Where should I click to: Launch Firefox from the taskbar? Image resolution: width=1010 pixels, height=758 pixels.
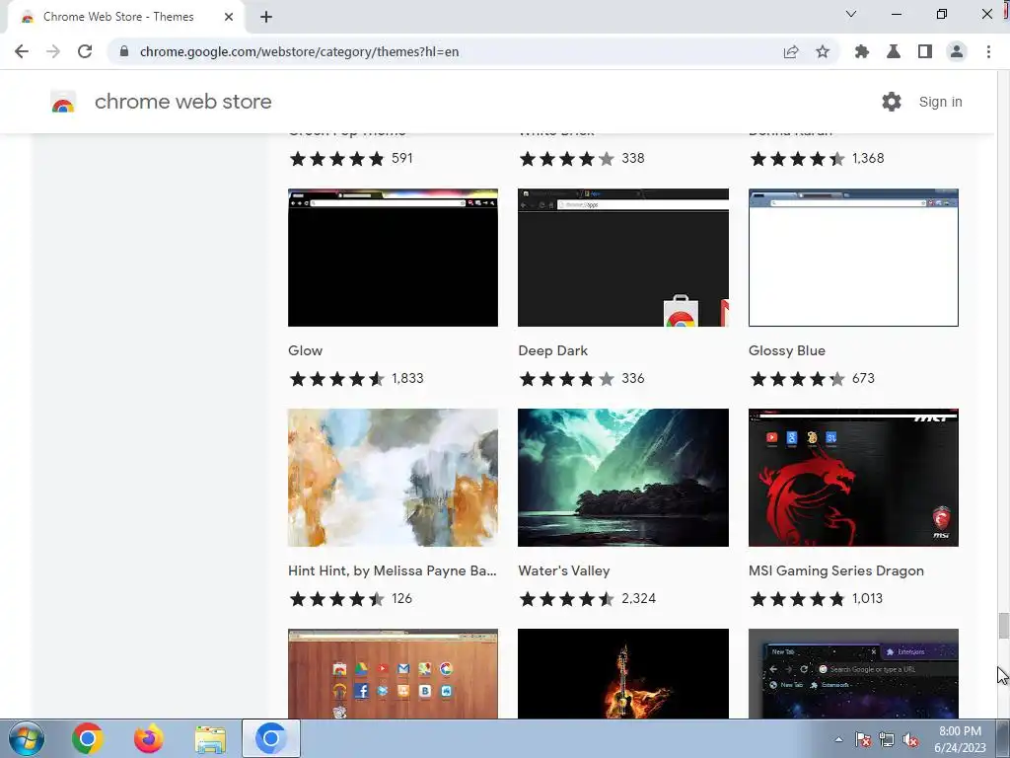149,738
